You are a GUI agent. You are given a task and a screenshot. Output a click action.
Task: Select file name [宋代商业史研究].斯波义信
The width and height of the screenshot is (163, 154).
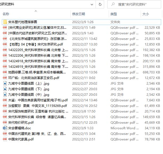[37, 27]
